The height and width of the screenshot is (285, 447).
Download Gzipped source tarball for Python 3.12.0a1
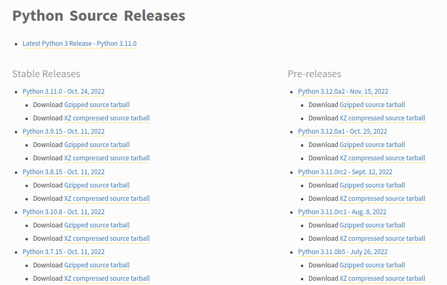tap(372, 145)
